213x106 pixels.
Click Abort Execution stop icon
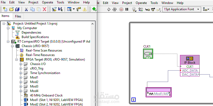coord(121,9)
